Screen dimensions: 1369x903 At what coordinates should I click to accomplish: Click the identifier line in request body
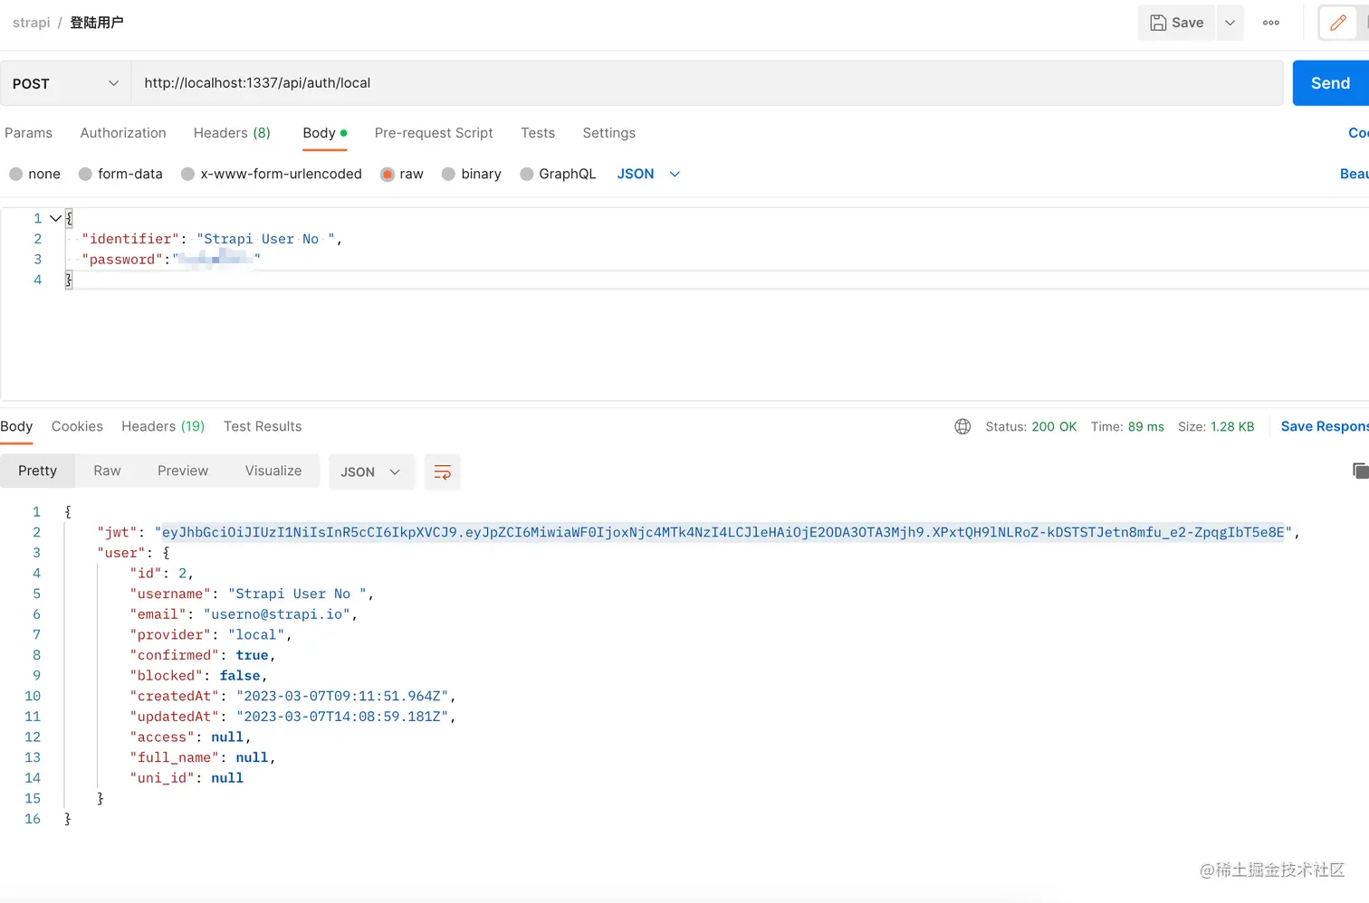[x=212, y=239]
